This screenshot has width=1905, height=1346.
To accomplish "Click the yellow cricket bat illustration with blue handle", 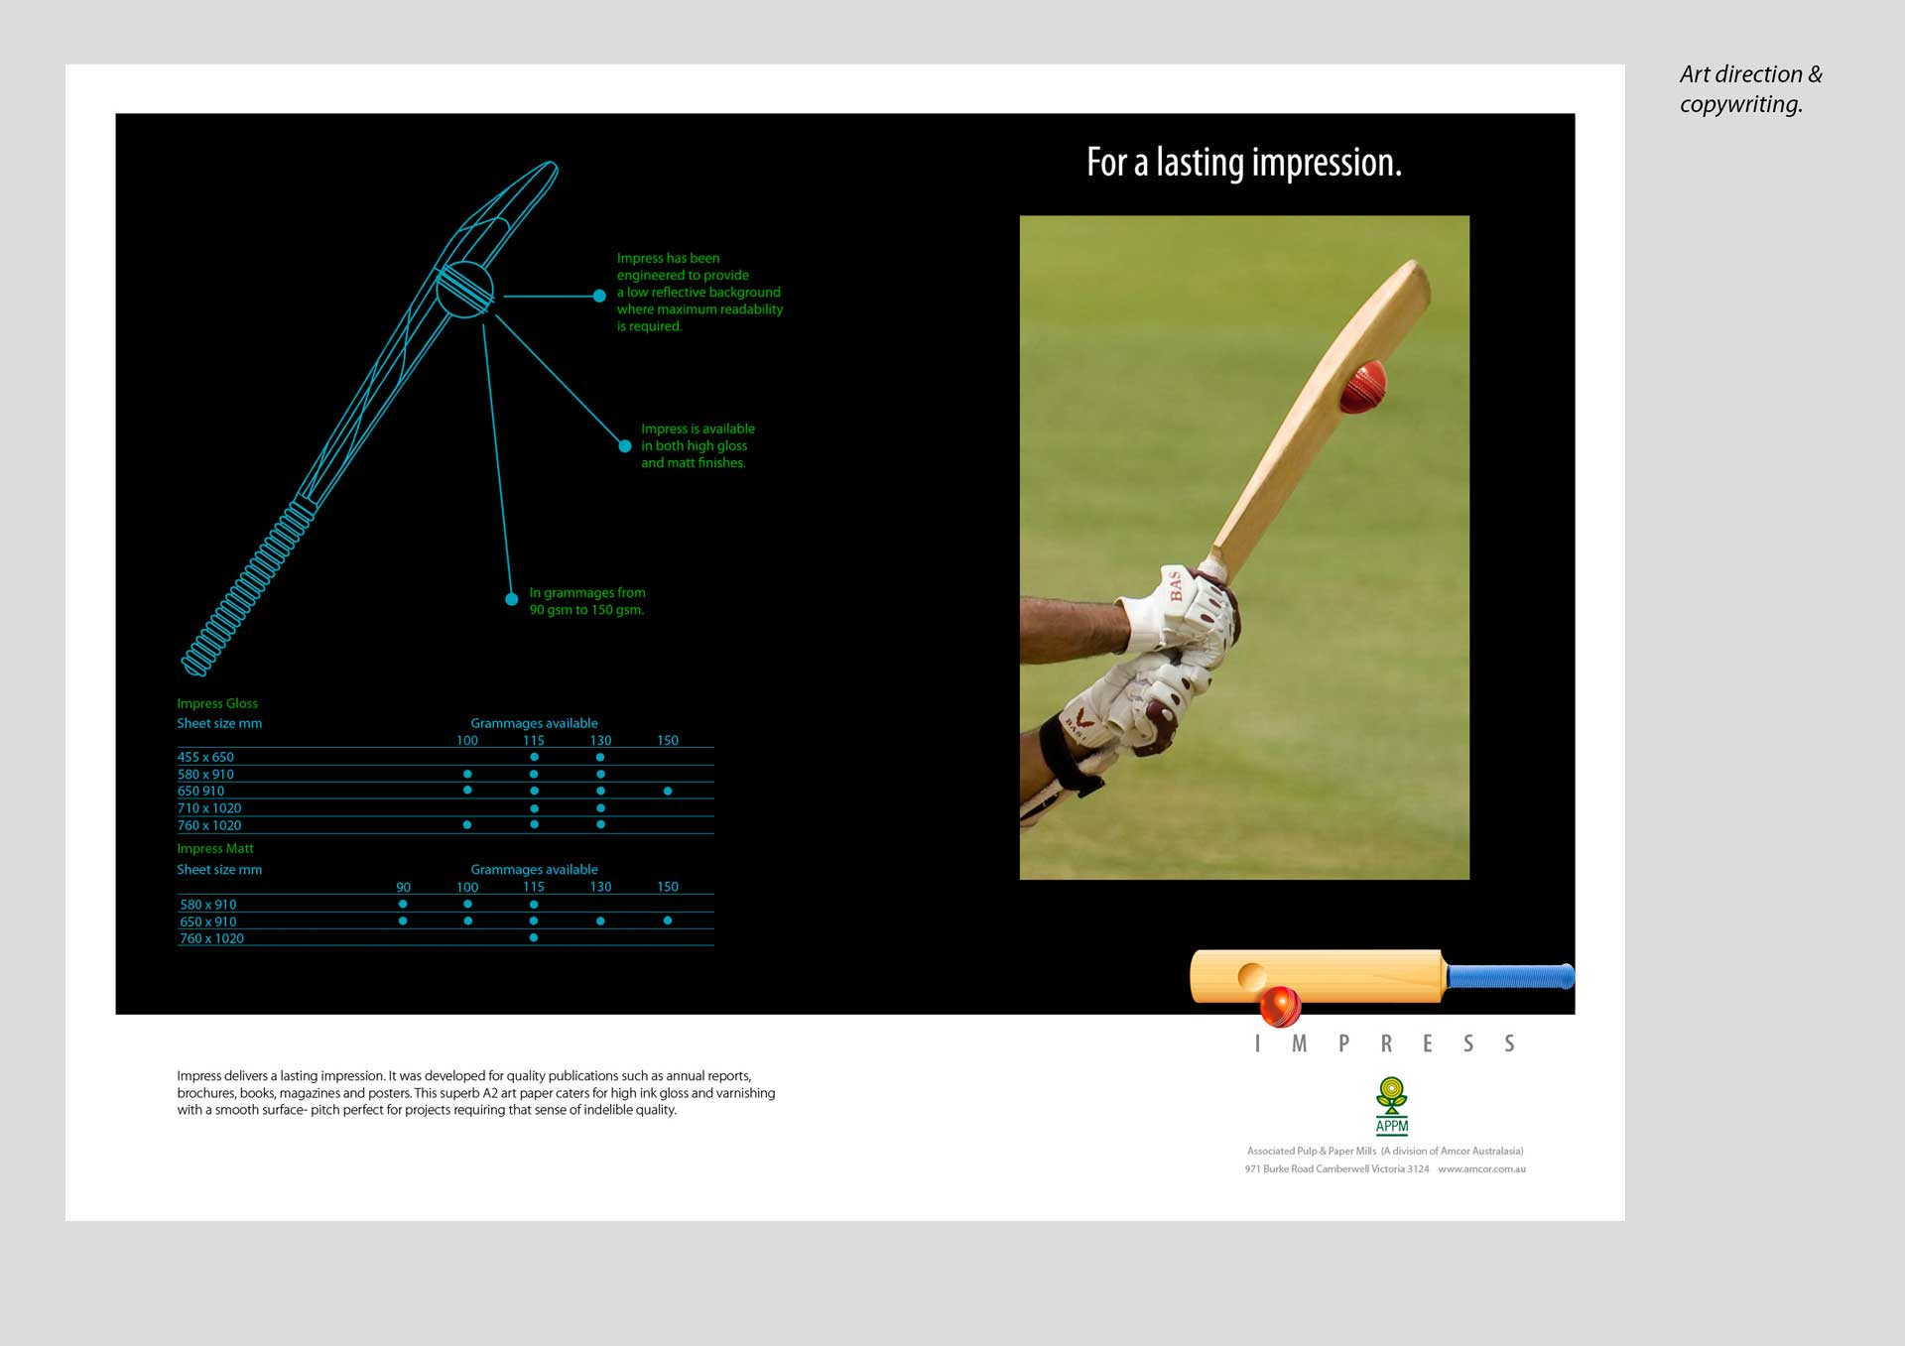I will tap(1381, 976).
